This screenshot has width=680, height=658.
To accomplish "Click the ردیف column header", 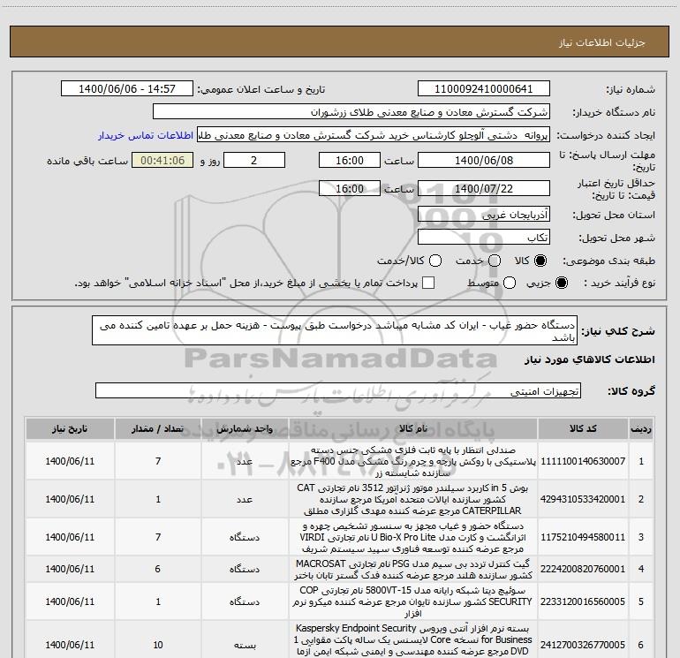I will (641, 429).
